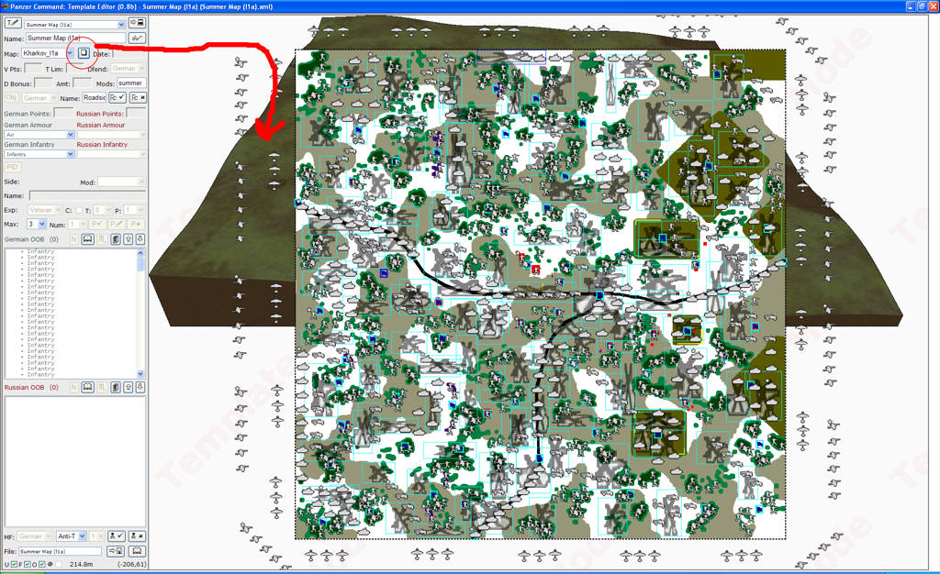Click the Fc cross delete button
The height and width of the screenshot is (574, 940).
coord(138,97)
